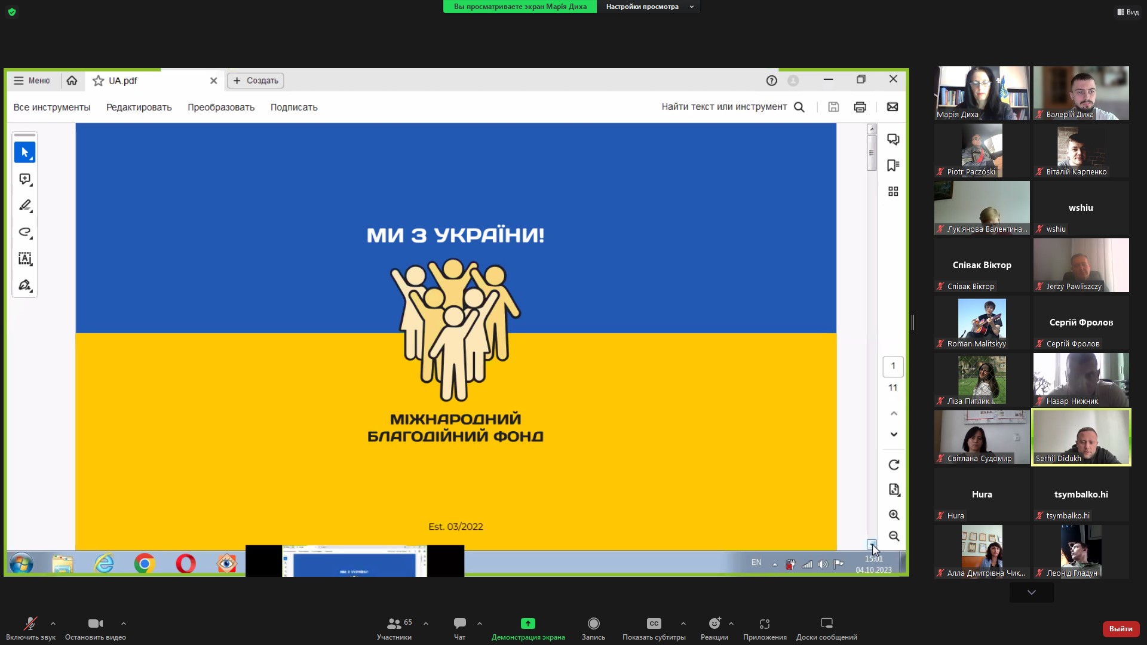The height and width of the screenshot is (645, 1147).
Task: Open the Chat panel icon
Action: click(459, 623)
